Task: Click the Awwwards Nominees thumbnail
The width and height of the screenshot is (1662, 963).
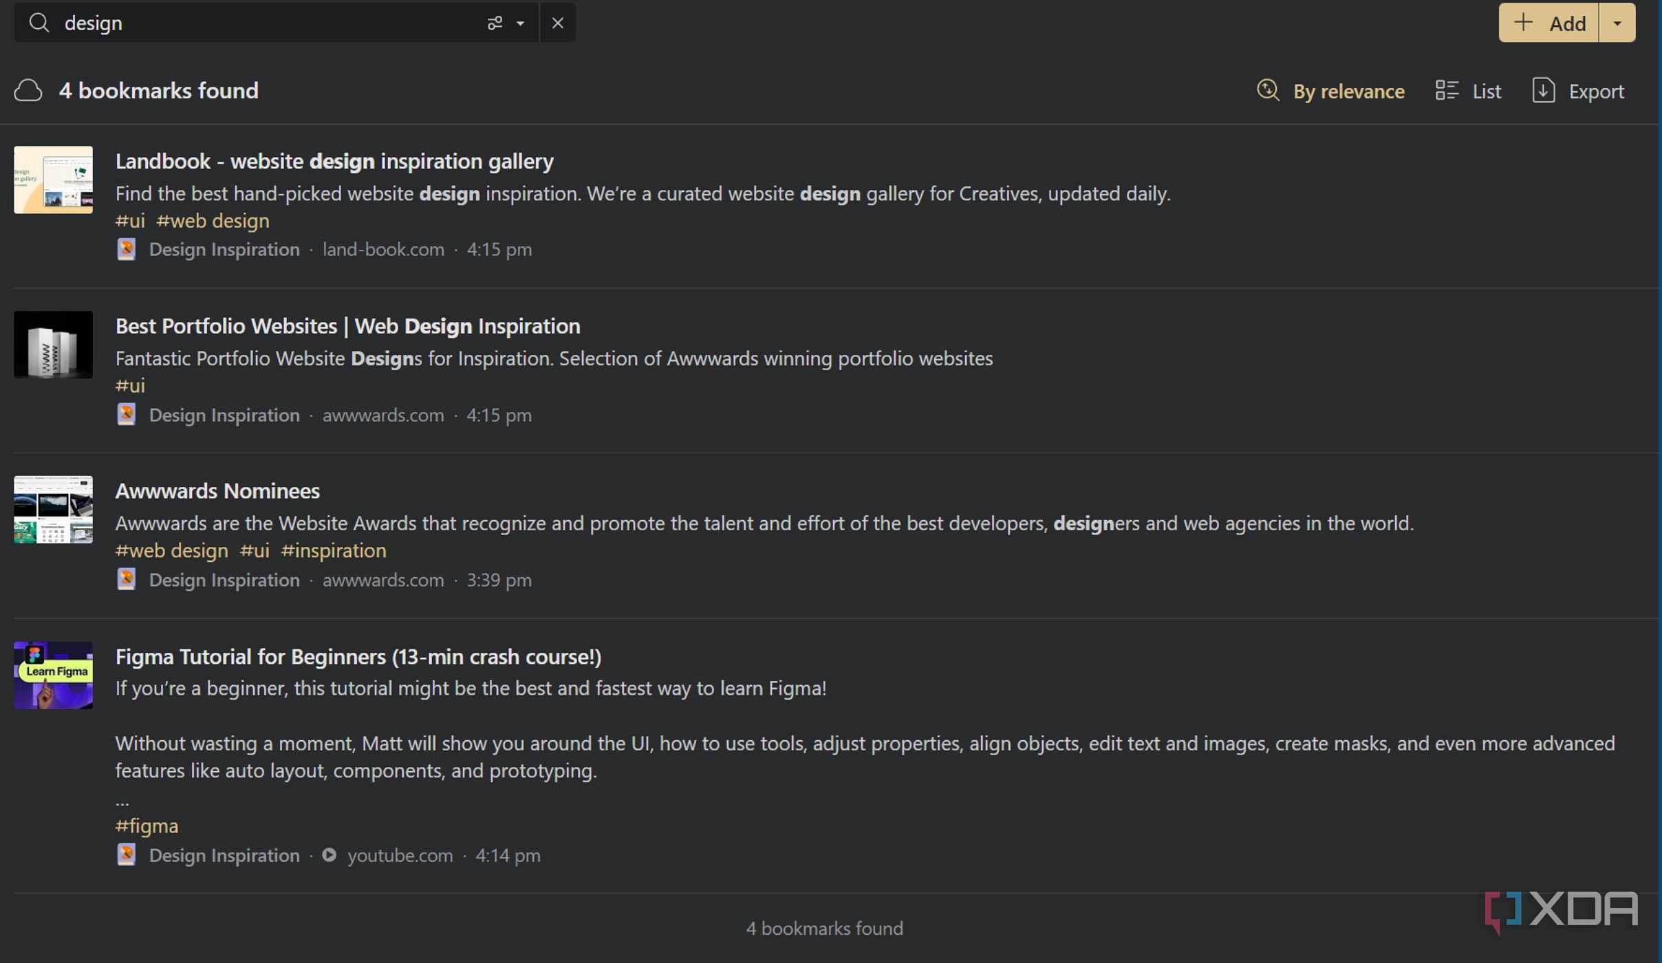Action: point(53,510)
